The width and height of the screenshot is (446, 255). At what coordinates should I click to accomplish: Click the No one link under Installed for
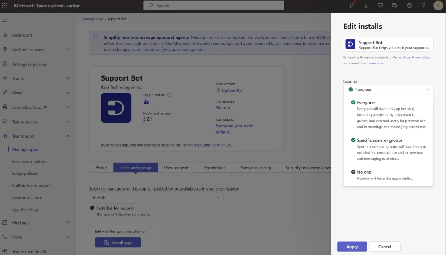pos(223,107)
